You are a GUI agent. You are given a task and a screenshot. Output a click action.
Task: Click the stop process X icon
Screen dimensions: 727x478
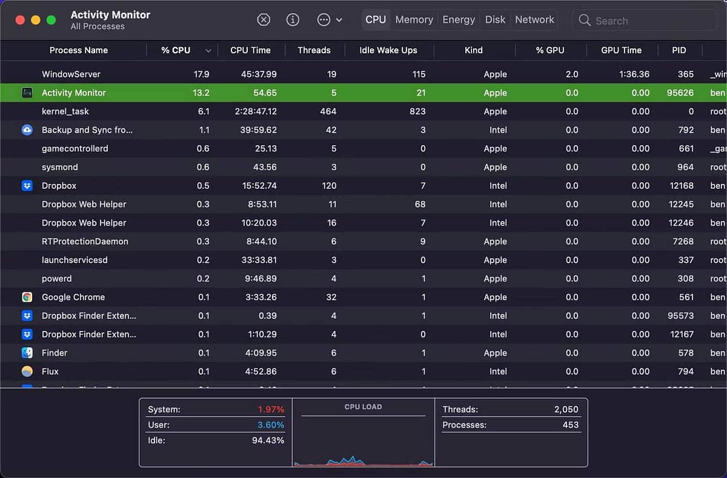(264, 20)
